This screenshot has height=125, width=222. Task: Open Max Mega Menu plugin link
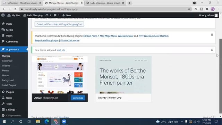[108, 36]
